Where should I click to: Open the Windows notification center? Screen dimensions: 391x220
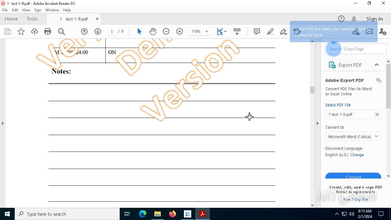[381, 214]
